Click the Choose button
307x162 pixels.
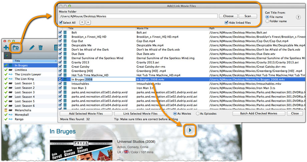pos(228,16)
